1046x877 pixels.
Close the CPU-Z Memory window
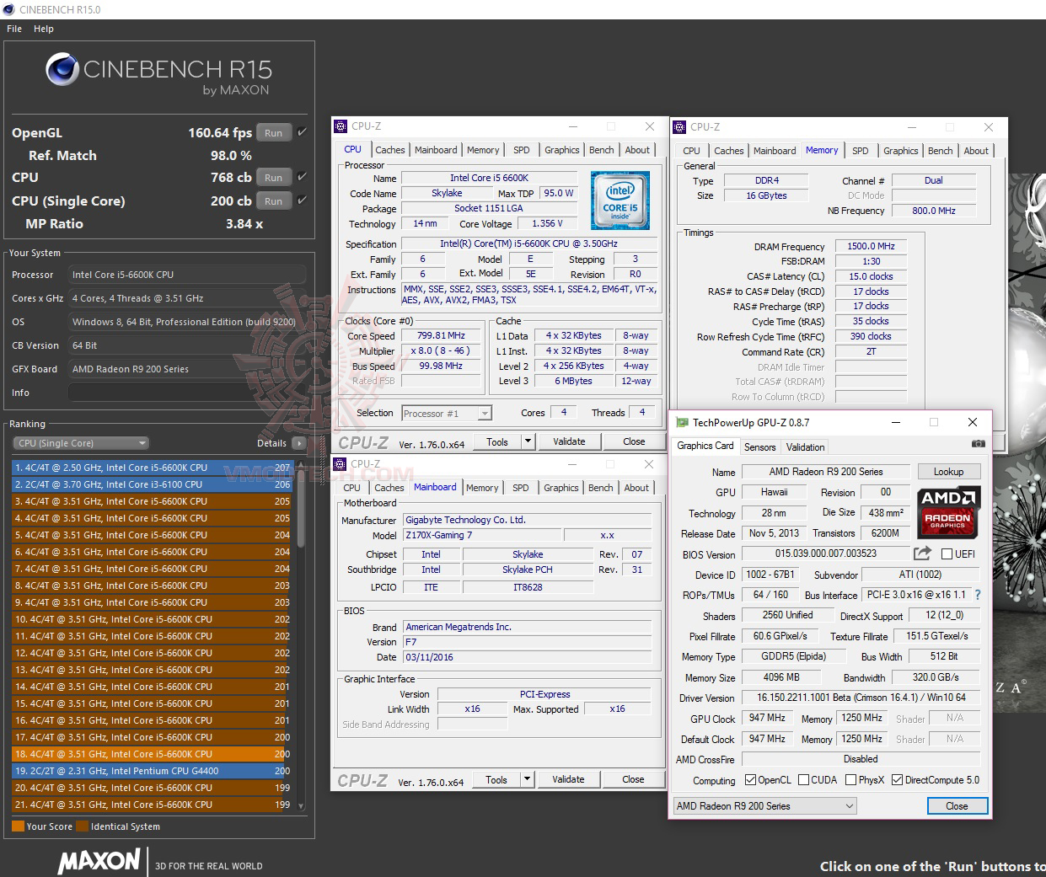[x=989, y=127]
